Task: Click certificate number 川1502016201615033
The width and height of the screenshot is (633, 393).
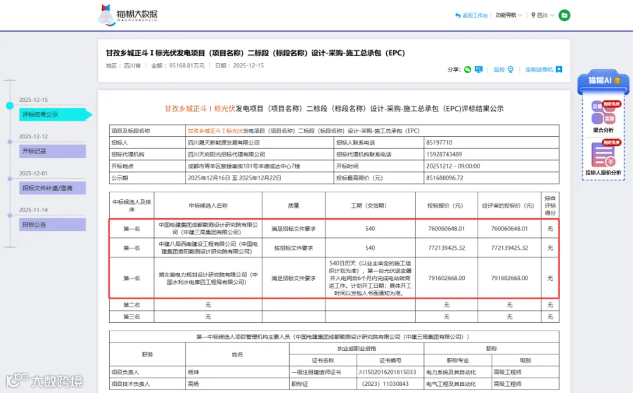Action: click(388, 372)
